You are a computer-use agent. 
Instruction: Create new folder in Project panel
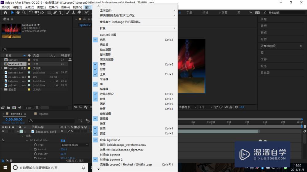(9, 107)
